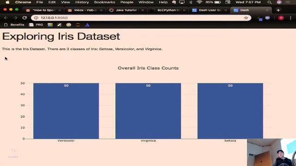296x166 pixels.
Task: Go back in browser history
Action: click(x=6, y=18)
